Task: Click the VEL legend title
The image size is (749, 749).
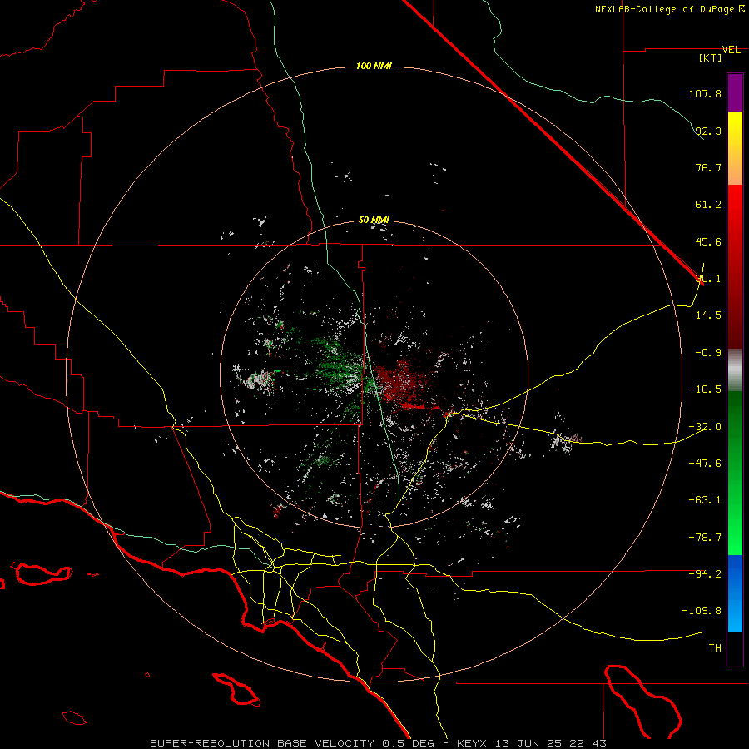Action: 731,50
